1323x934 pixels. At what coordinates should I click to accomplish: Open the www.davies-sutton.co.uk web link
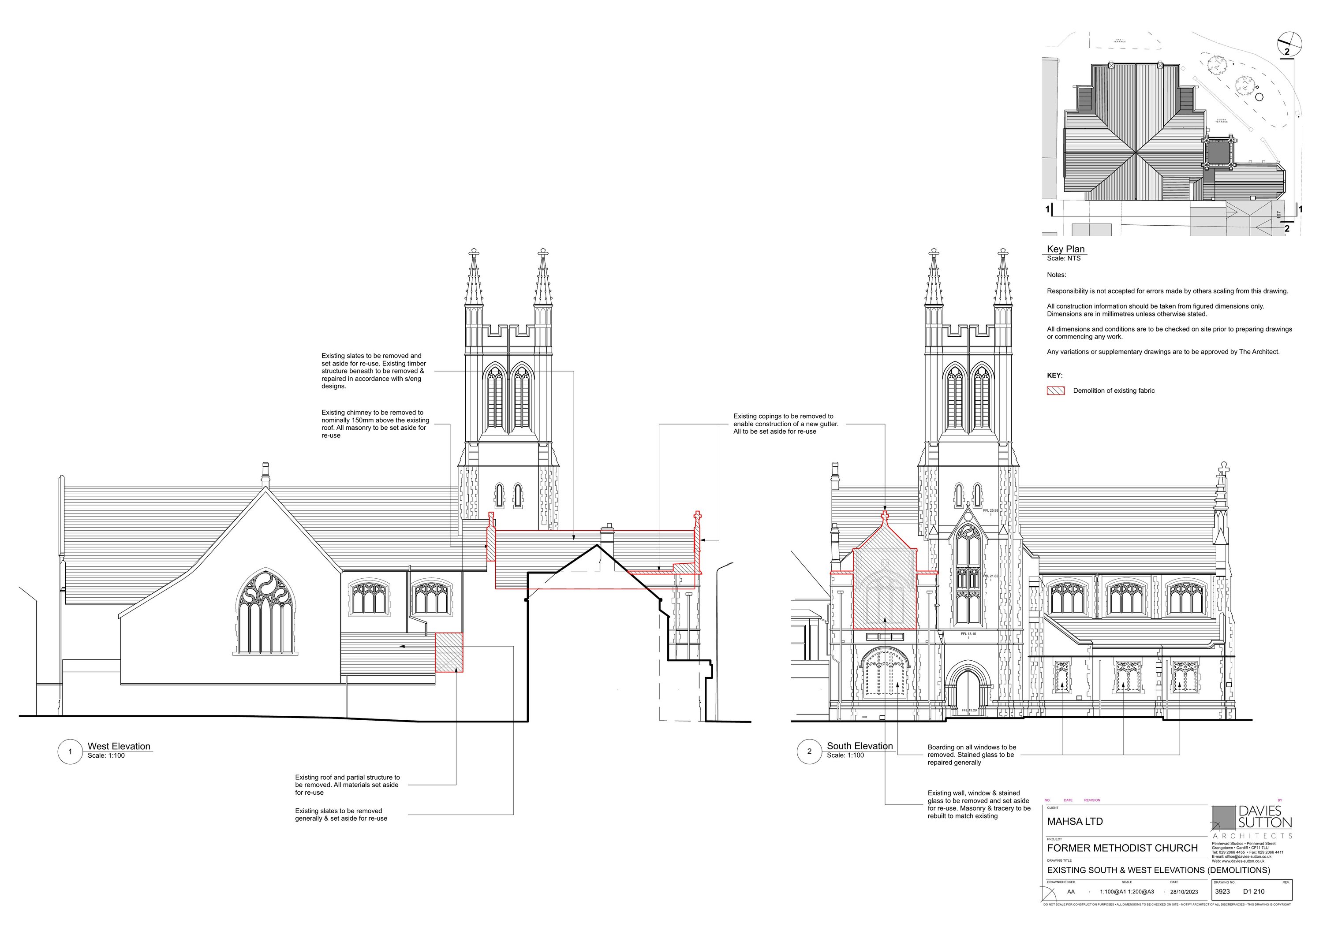[x=1244, y=861]
